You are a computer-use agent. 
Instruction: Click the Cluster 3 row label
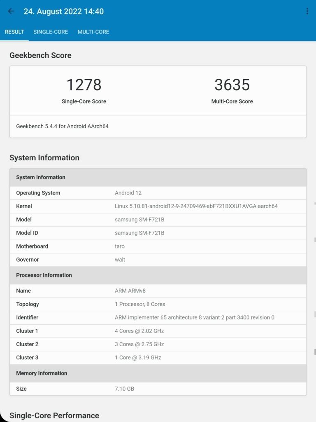click(x=27, y=358)
